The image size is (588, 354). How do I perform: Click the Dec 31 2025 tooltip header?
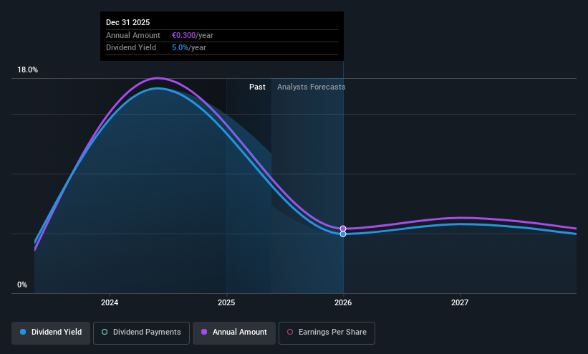click(x=128, y=22)
